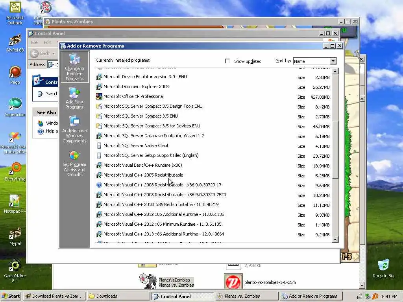This screenshot has width=403, height=302.
Task: Click icon for Microsoft Device Emulator version 3.0
Action: [x=99, y=77]
